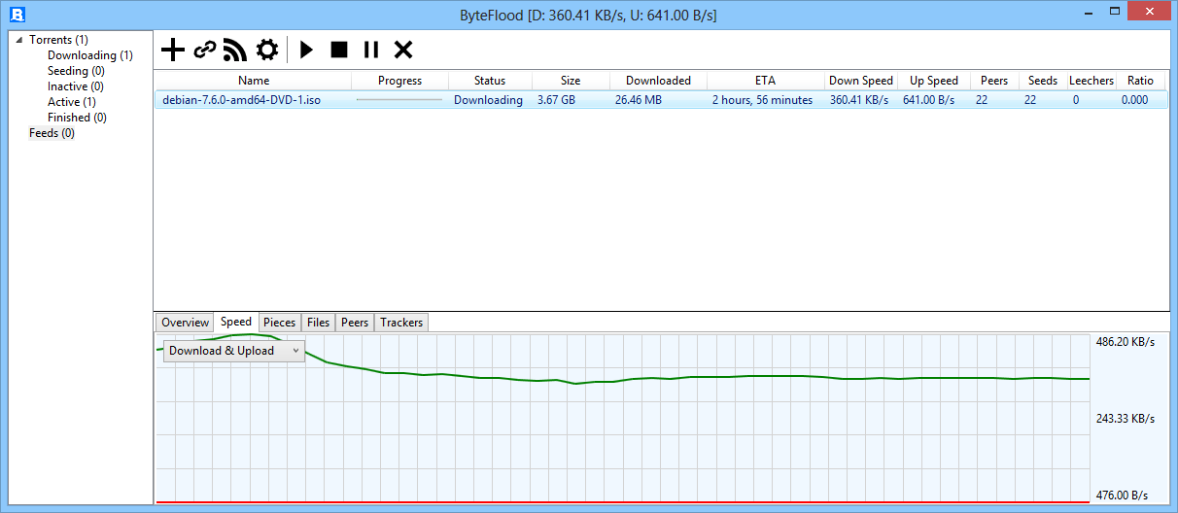Sort by ETA column header
This screenshot has height=513, width=1178.
coord(766,81)
